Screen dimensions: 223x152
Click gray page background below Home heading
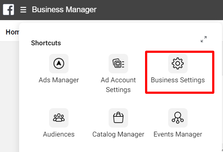pos(9,96)
